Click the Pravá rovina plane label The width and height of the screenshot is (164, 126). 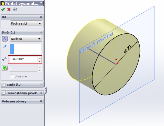96,43
